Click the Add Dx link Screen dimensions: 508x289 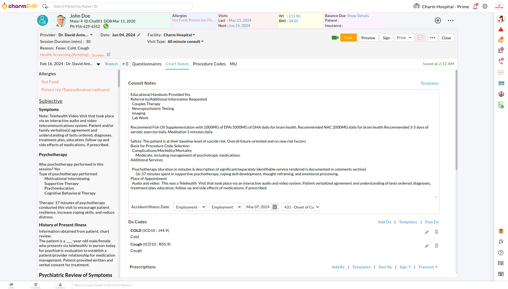(384, 222)
